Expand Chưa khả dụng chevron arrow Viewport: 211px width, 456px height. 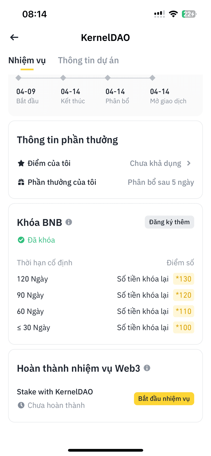[189, 163]
